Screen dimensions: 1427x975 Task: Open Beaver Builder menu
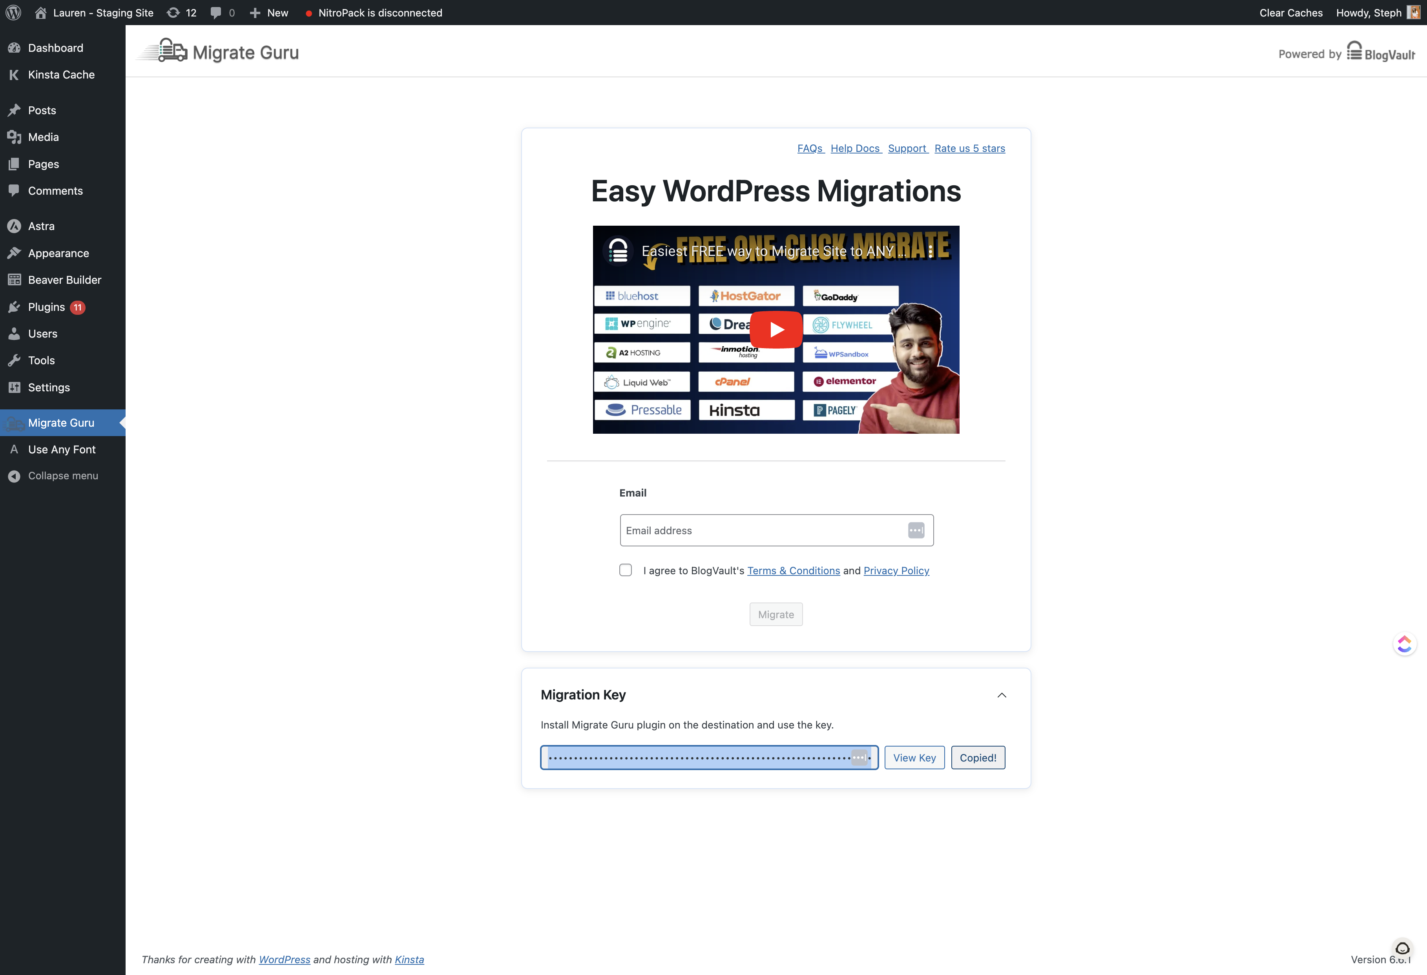point(63,280)
